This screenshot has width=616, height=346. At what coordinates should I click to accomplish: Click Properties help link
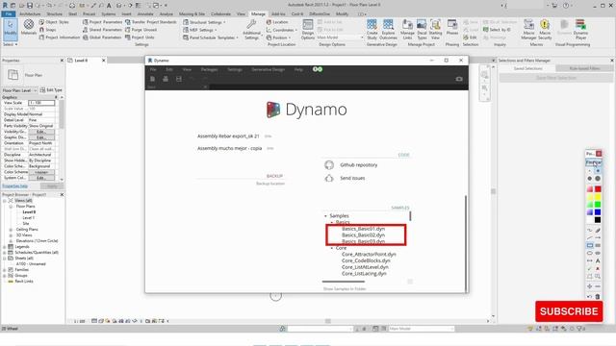(15, 186)
